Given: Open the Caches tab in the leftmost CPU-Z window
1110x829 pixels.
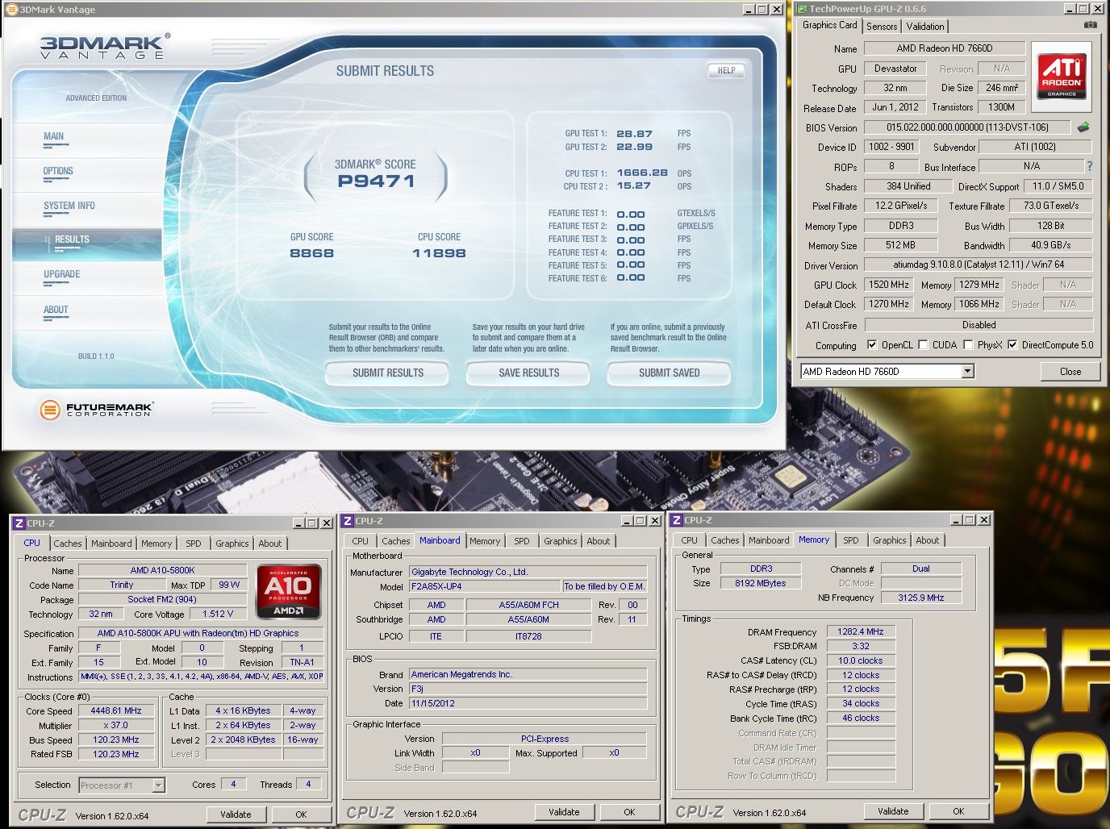Looking at the screenshot, I should click(68, 544).
